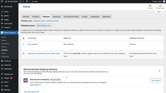Open the Activity flag icon
This screenshot has width=166, height=93.
coord(150,6)
